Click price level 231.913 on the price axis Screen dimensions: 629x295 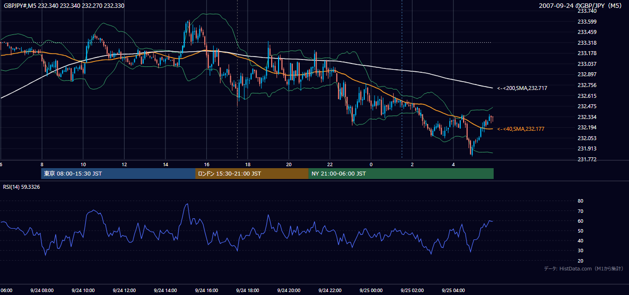[587, 148]
